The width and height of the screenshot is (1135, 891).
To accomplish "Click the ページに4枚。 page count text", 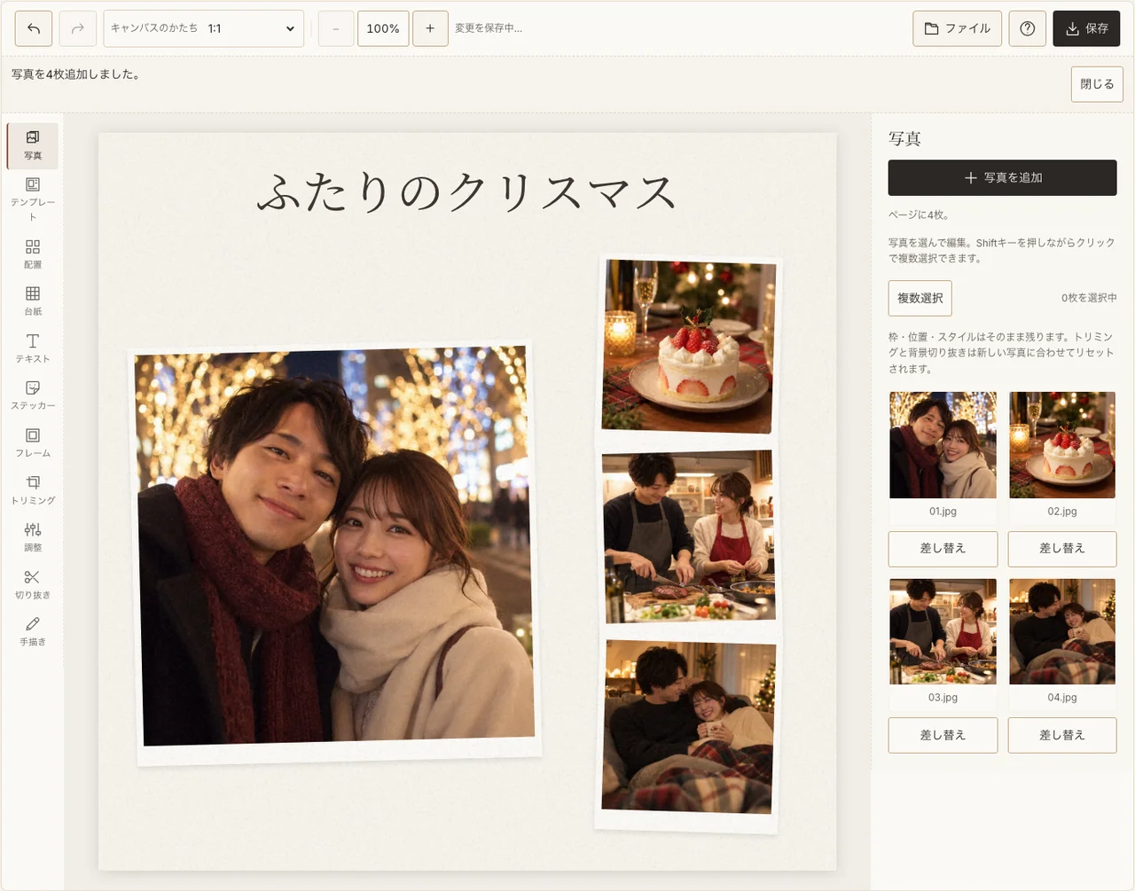I will click(x=919, y=215).
